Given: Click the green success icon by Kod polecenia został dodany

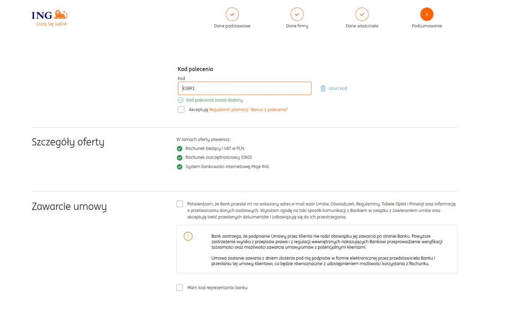Looking at the screenshot, I should pos(181,100).
